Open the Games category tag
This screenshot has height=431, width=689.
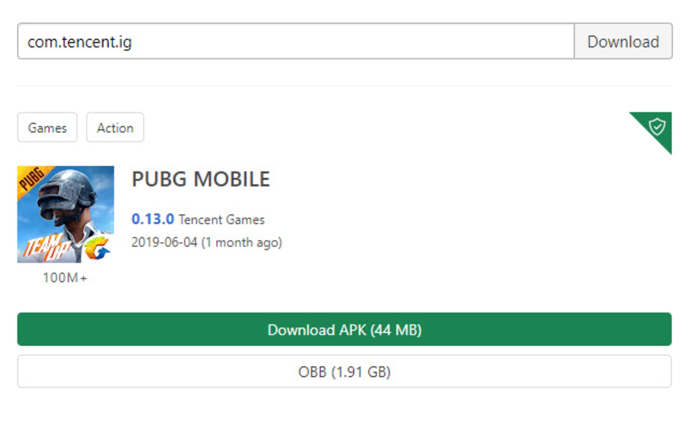coord(47,128)
